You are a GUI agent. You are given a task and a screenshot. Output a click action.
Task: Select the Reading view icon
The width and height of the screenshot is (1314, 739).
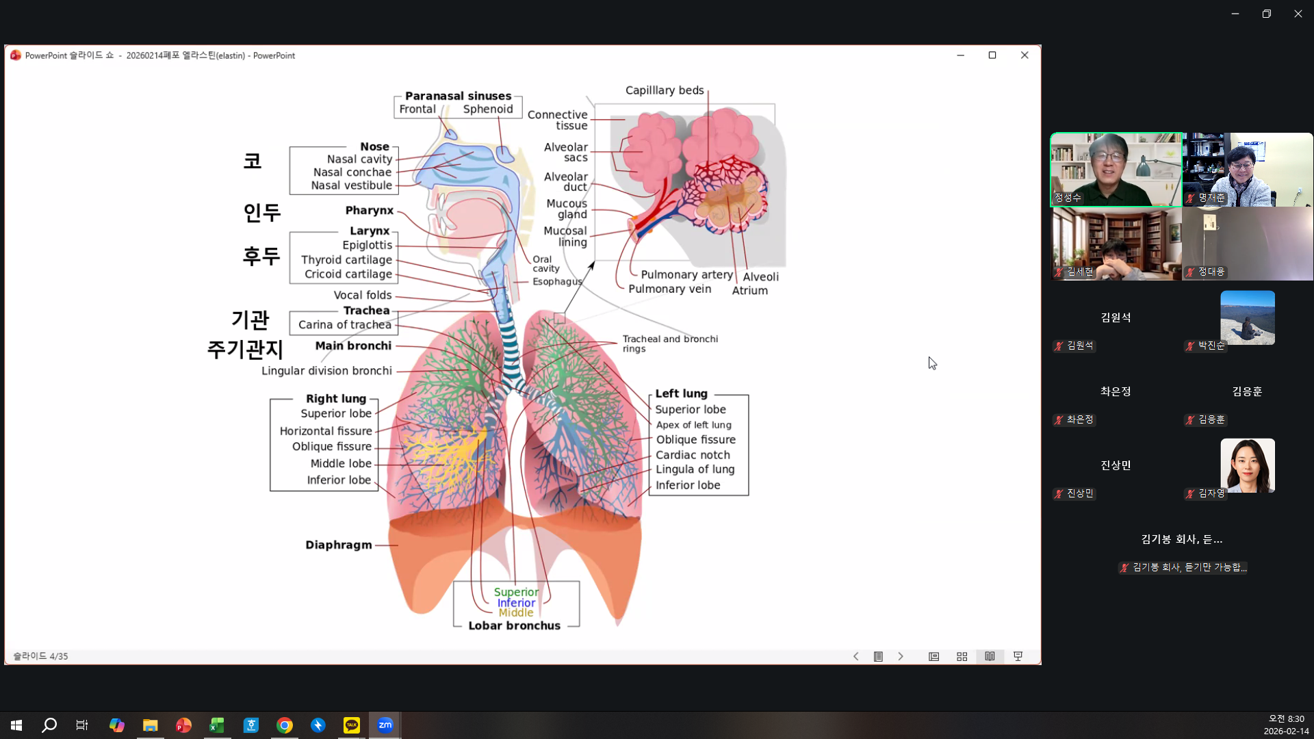click(990, 656)
